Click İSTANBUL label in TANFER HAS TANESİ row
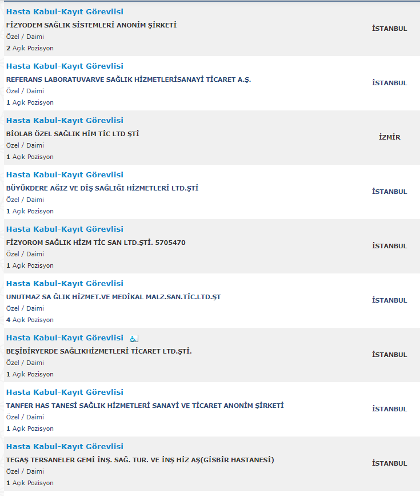 [x=390, y=409]
